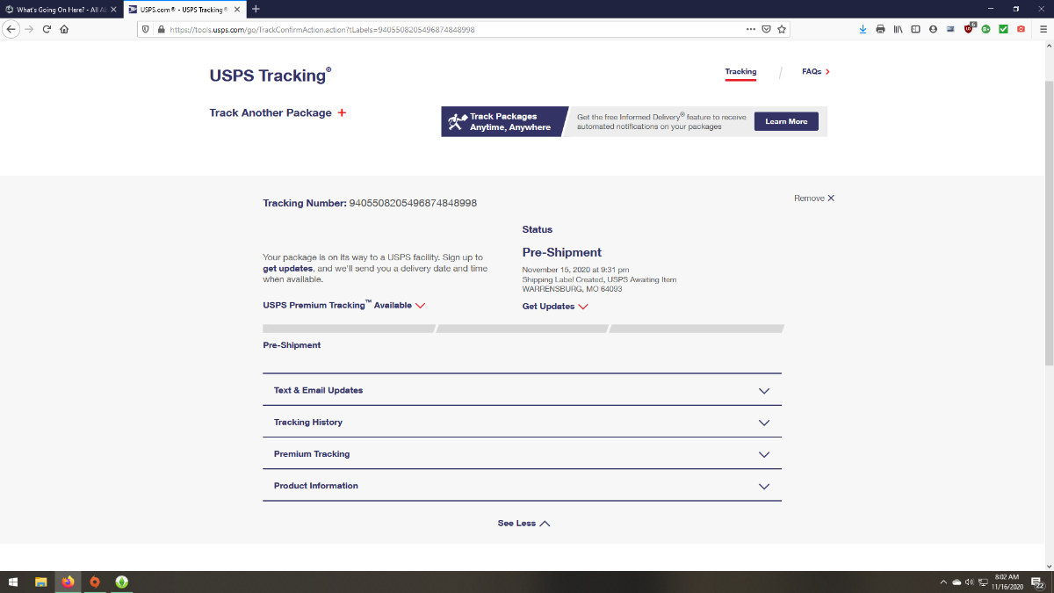Viewport: 1054px width, 593px height.
Task: Click the USPS Tracking heading
Action: tap(271, 76)
